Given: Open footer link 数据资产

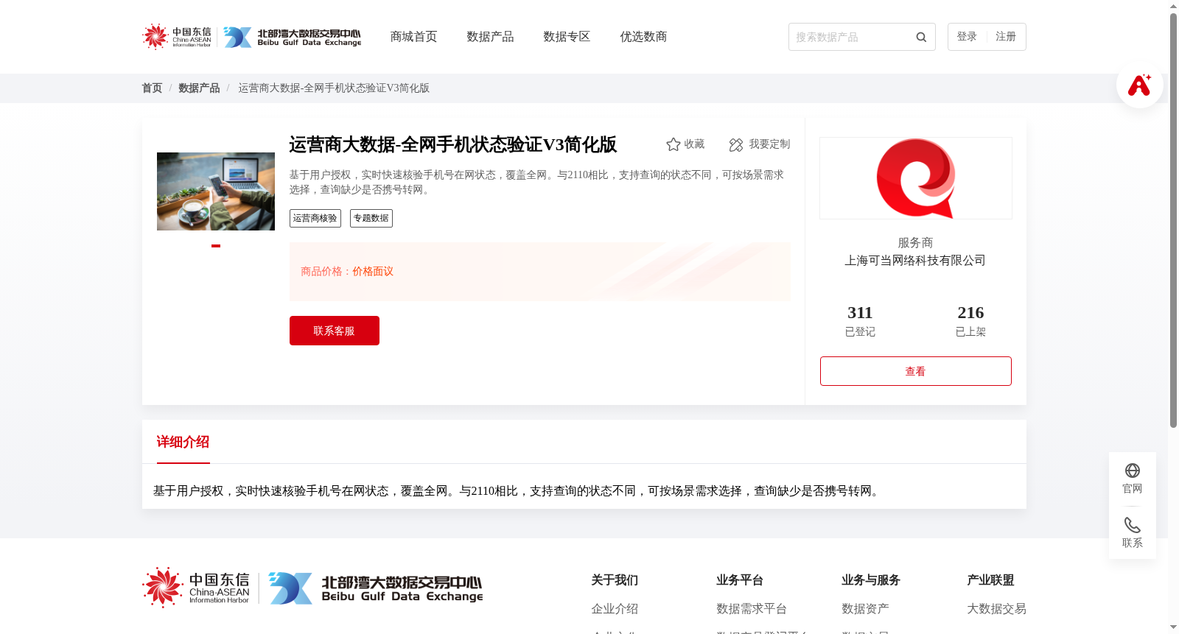Looking at the screenshot, I should 865,609.
